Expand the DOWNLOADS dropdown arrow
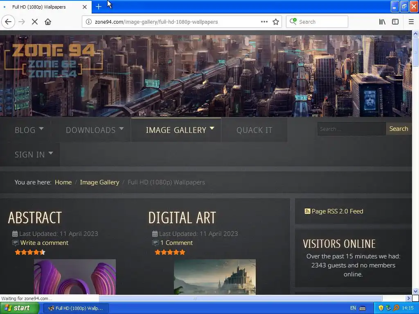The height and width of the screenshot is (314, 419). pyautogui.click(x=121, y=129)
